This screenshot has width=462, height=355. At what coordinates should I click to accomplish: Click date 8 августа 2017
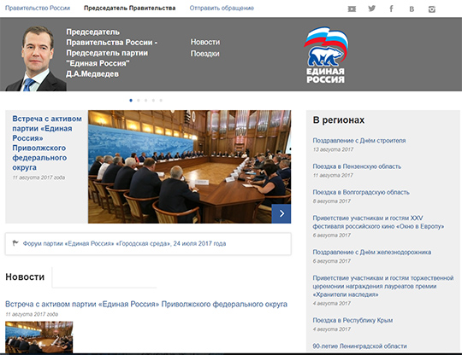click(x=332, y=201)
